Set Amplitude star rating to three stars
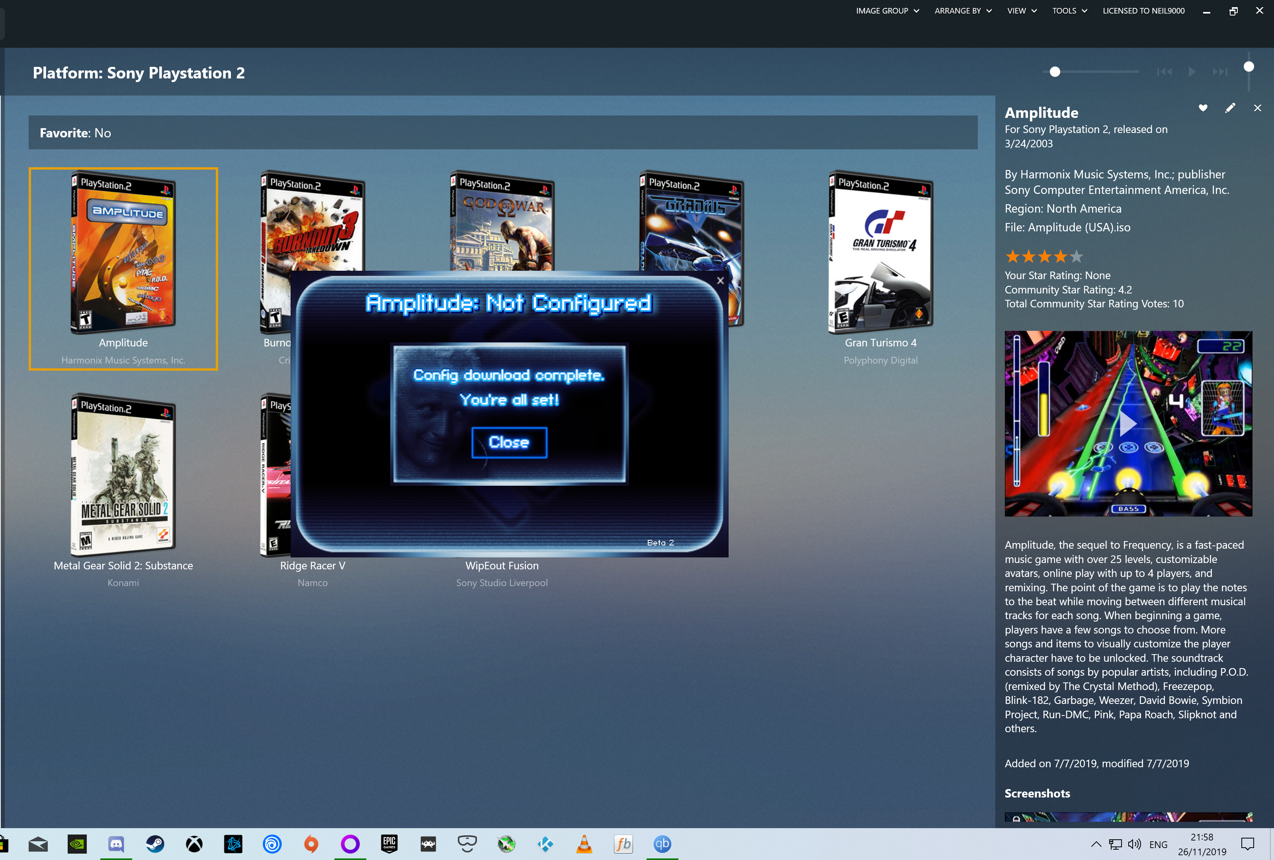 click(1044, 256)
